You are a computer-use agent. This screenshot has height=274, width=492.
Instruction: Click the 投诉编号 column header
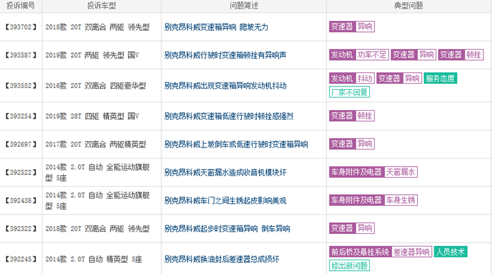click(x=21, y=6)
